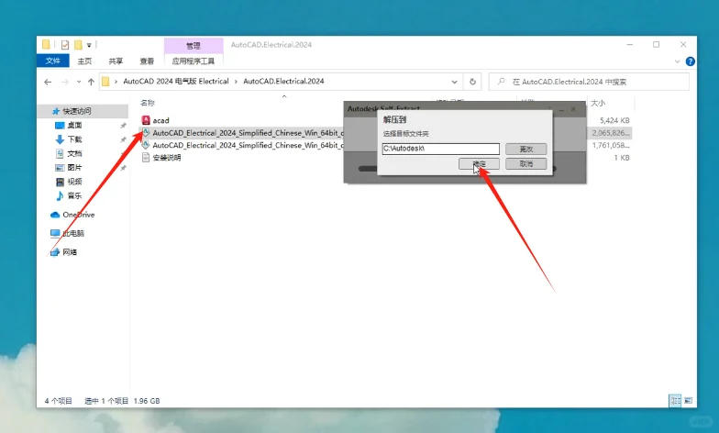Go back with the Back arrow

48,82
